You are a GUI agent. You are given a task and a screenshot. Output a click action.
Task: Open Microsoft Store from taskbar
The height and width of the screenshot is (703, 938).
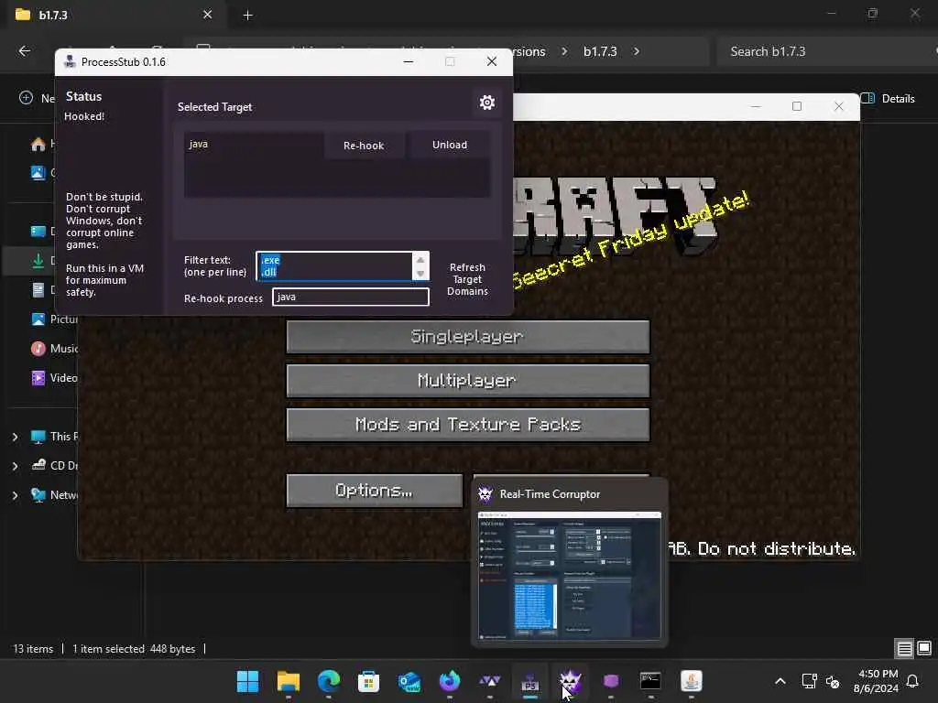[x=368, y=681]
